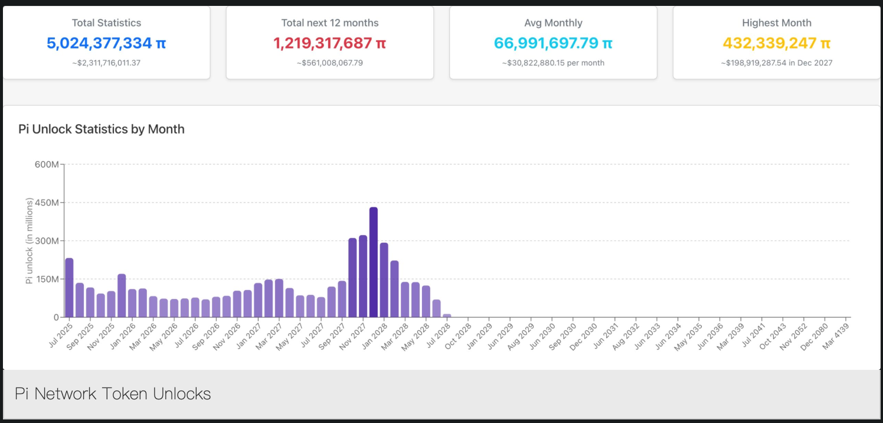Click the Total next 12 months card

coord(329,43)
